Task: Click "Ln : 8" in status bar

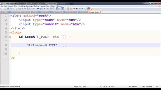Action: click(99, 86)
